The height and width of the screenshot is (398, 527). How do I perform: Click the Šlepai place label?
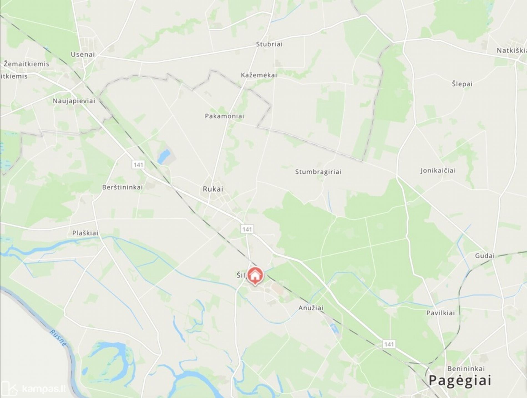point(462,84)
